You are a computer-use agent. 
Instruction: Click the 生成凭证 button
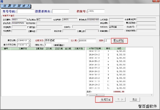[x=106, y=100]
